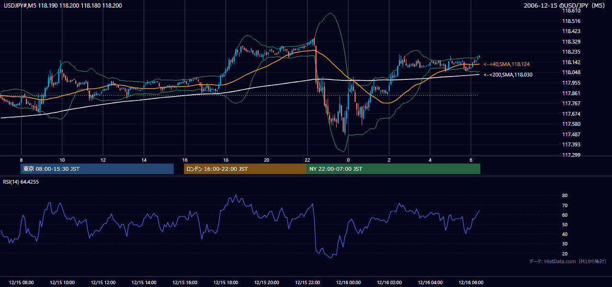Click RSI scale value 80
This screenshot has width=612, height=287.
pyautogui.click(x=565, y=196)
